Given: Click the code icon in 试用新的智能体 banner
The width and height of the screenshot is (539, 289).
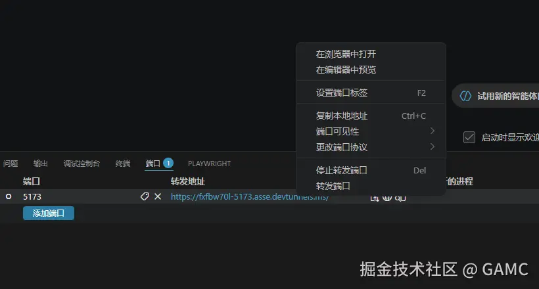Looking at the screenshot, I should click(x=465, y=96).
